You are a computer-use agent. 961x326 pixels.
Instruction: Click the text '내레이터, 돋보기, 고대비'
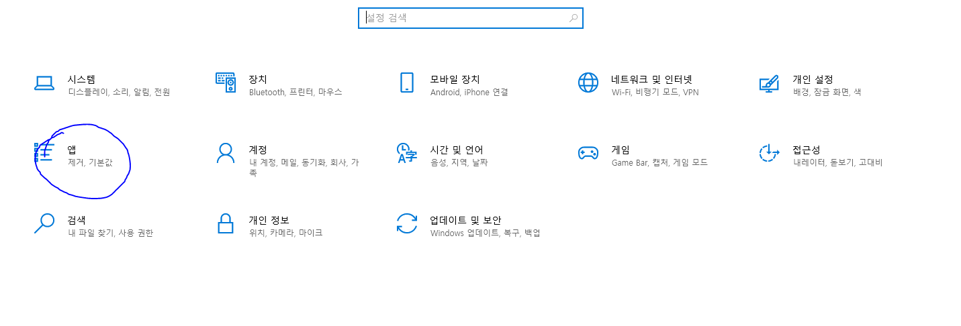[837, 162]
